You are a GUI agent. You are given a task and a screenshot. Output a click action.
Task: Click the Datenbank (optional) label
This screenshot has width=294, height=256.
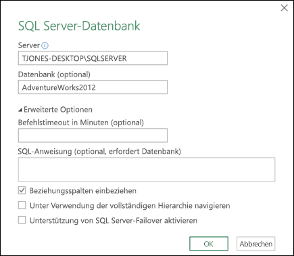(x=54, y=74)
